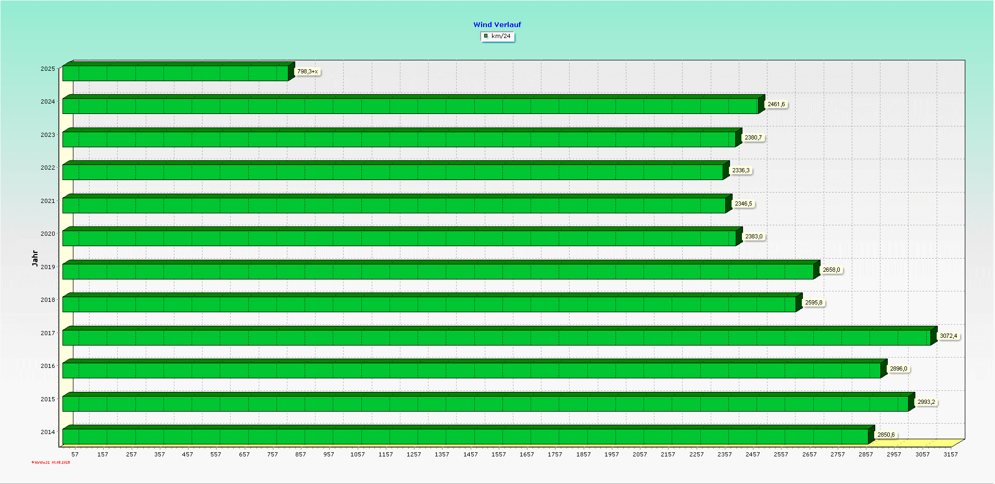Click the 2017 year axis label
The image size is (995, 484).
pyautogui.click(x=48, y=333)
